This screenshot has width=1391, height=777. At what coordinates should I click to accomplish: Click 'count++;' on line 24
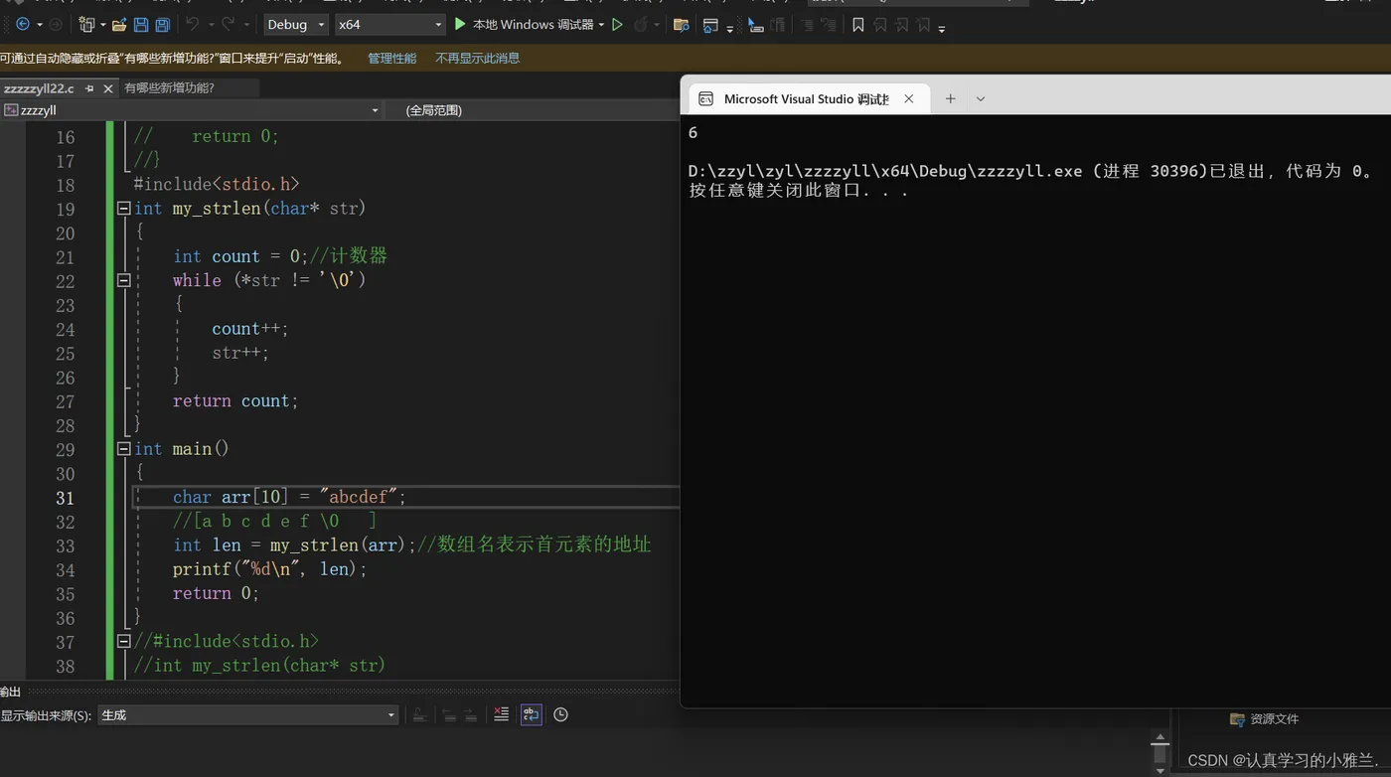pyautogui.click(x=249, y=329)
